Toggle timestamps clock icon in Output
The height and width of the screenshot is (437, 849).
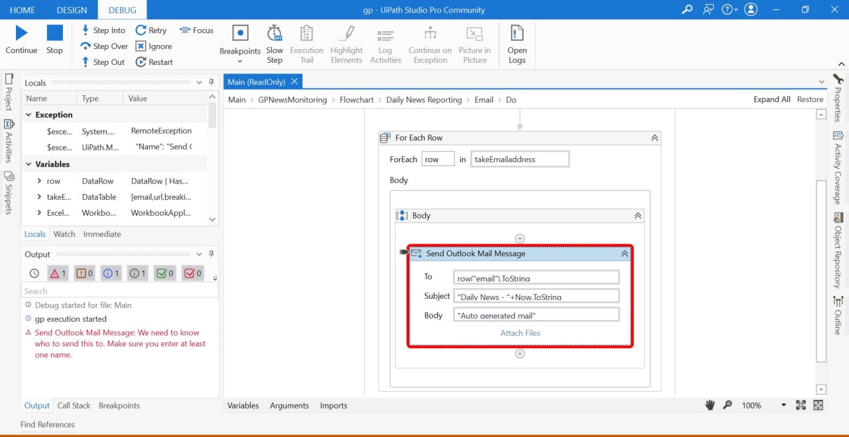pos(34,273)
